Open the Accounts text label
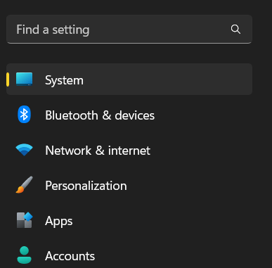 point(70,256)
